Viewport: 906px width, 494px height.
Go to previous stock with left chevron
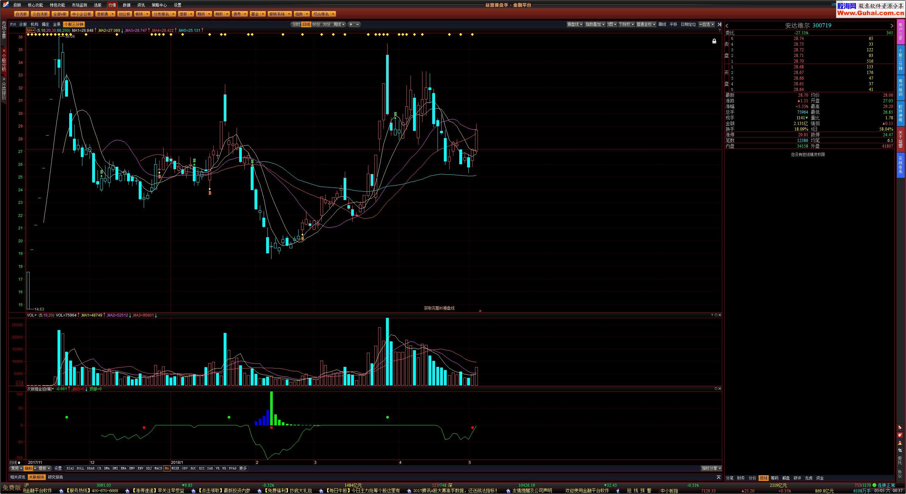coord(727,26)
